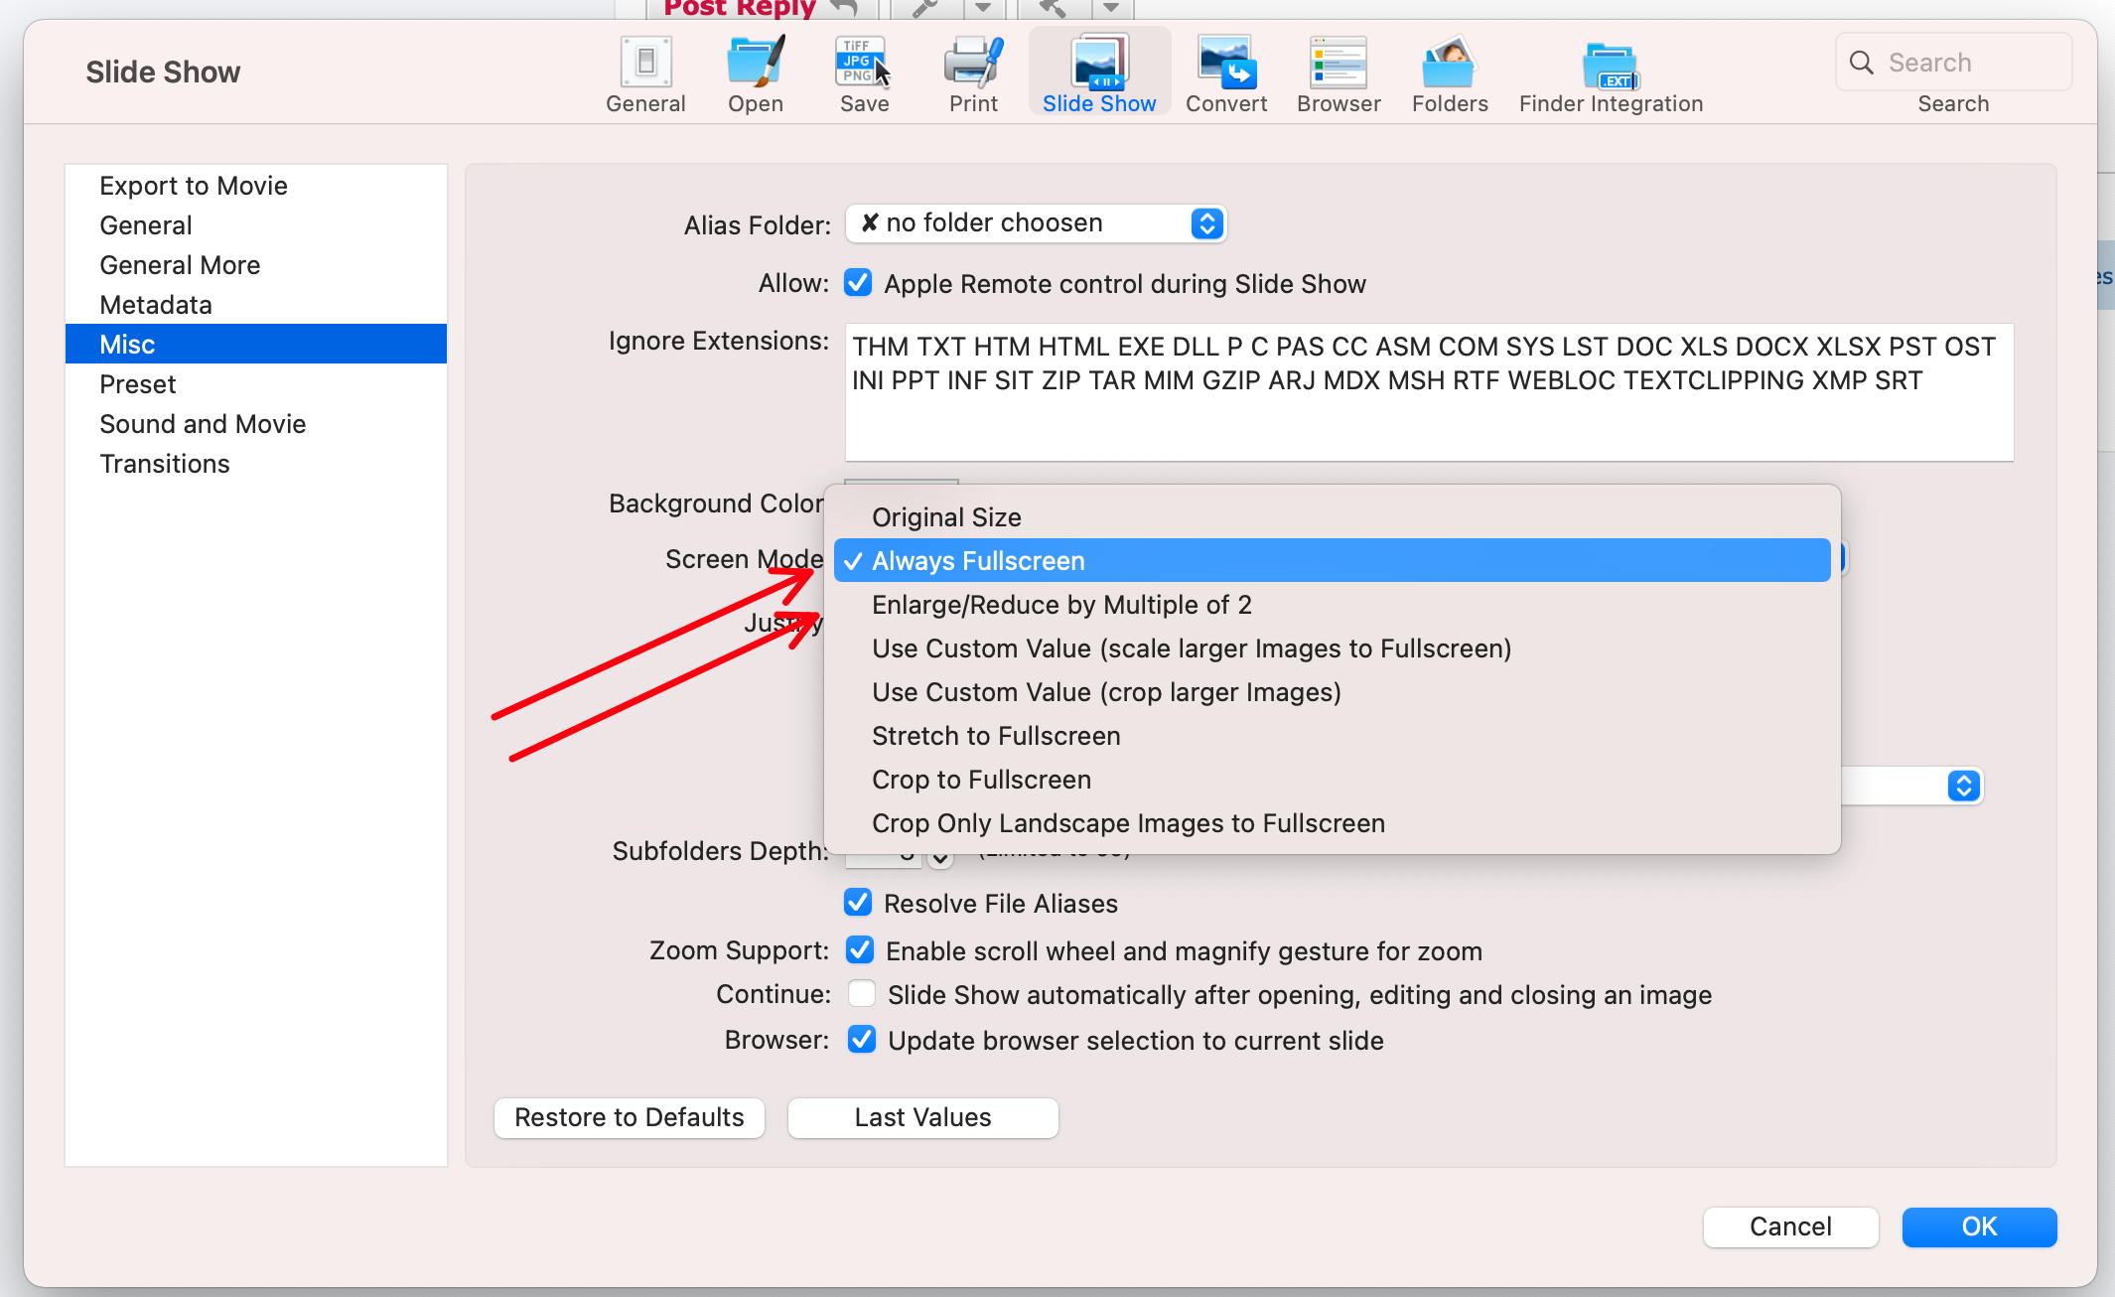Click the magnifier icon in search field
Viewport: 2115px width, 1297px height.
[1862, 63]
